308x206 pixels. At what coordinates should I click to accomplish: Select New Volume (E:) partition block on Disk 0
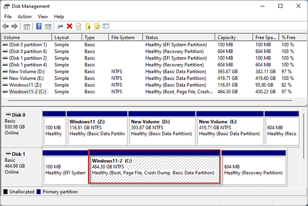(229, 128)
